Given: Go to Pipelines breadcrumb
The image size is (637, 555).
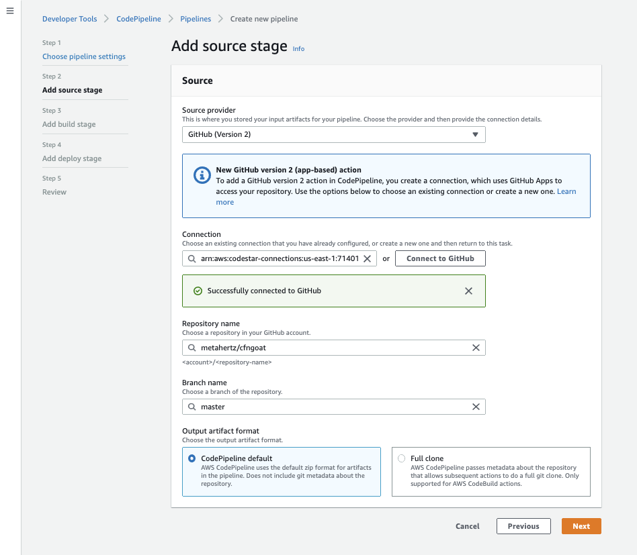Looking at the screenshot, I should (196, 19).
